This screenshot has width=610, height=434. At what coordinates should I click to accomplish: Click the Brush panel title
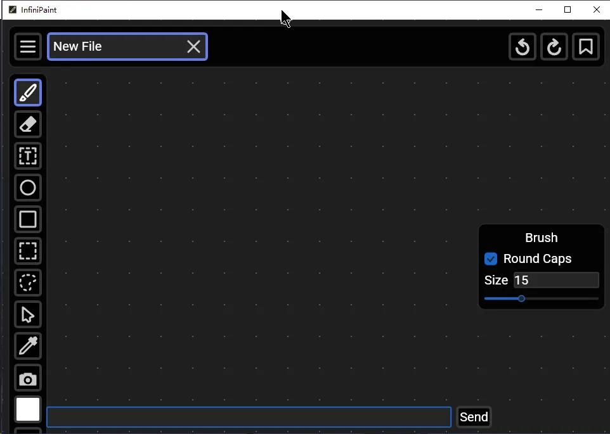[541, 238]
